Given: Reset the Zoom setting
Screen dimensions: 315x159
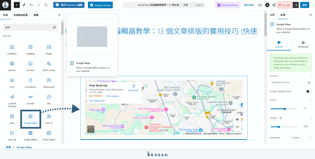Looking at the screenshot, I should pos(311,100).
